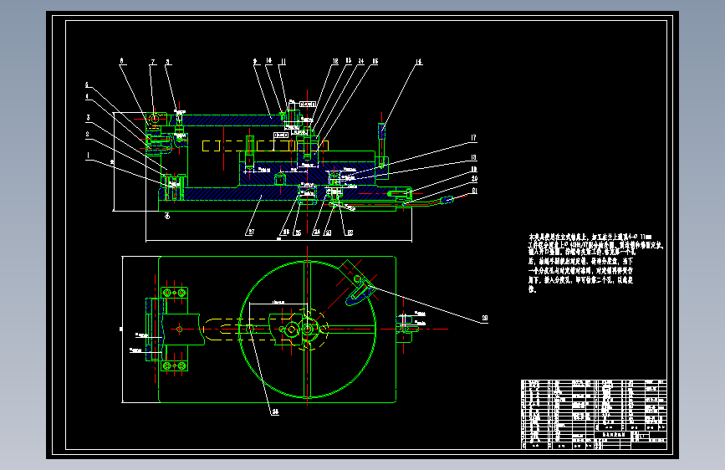The image size is (725, 470).
Task: Select part balloon number 21
Action: pyautogui.click(x=474, y=191)
